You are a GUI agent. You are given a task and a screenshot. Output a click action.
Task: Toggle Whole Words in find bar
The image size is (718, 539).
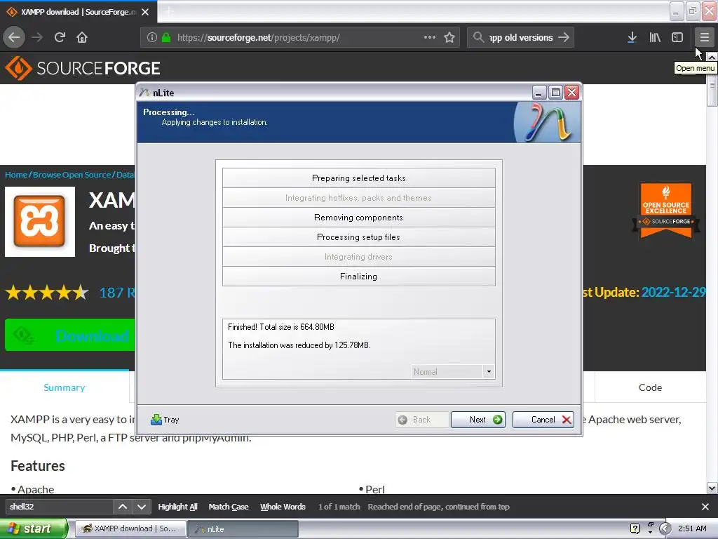tap(283, 507)
